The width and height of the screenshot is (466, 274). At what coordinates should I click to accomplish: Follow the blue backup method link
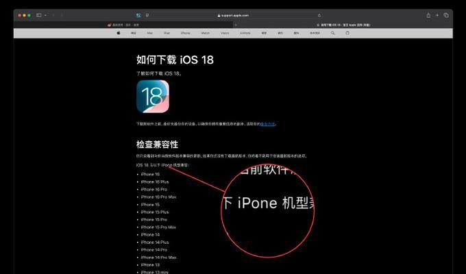(268, 124)
